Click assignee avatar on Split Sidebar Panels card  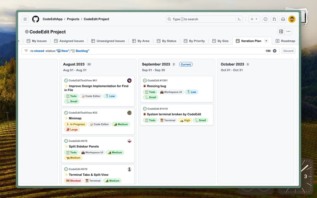[x=129, y=141]
